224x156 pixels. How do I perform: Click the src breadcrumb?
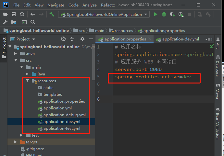click(79, 31)
